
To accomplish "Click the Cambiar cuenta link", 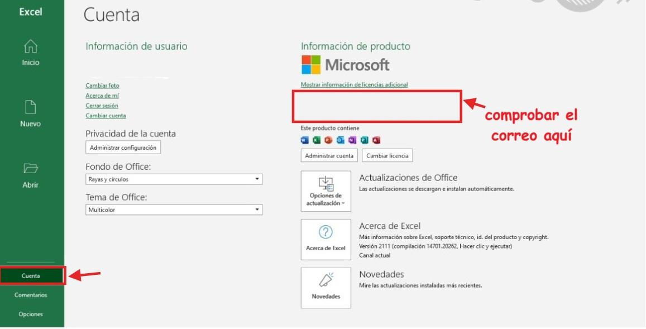I will click(106, 116).
